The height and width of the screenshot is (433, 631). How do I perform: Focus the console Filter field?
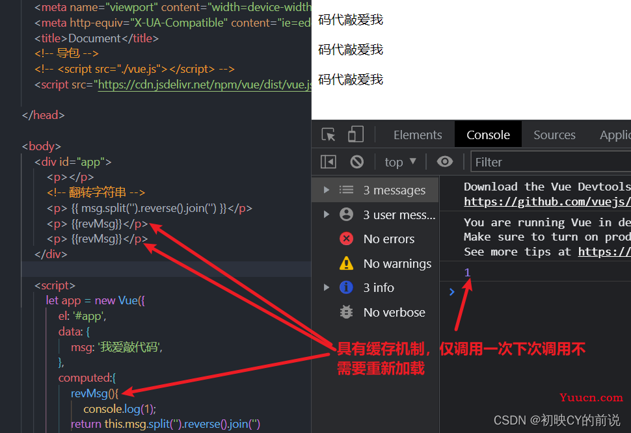[550, 162]
